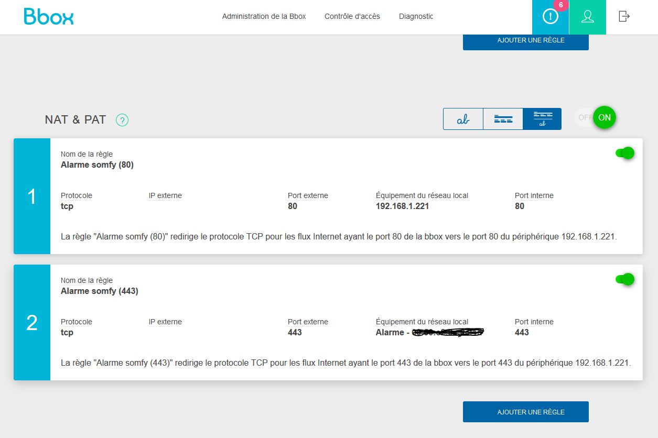Click the tcp protocol value in rule 1
Image resolution: width=658 pixels, height=438 pixels.
point(67,206)
